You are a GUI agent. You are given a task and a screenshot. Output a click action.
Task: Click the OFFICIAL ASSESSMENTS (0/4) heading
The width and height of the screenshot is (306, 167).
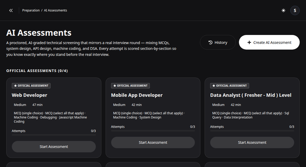[37, 71]
